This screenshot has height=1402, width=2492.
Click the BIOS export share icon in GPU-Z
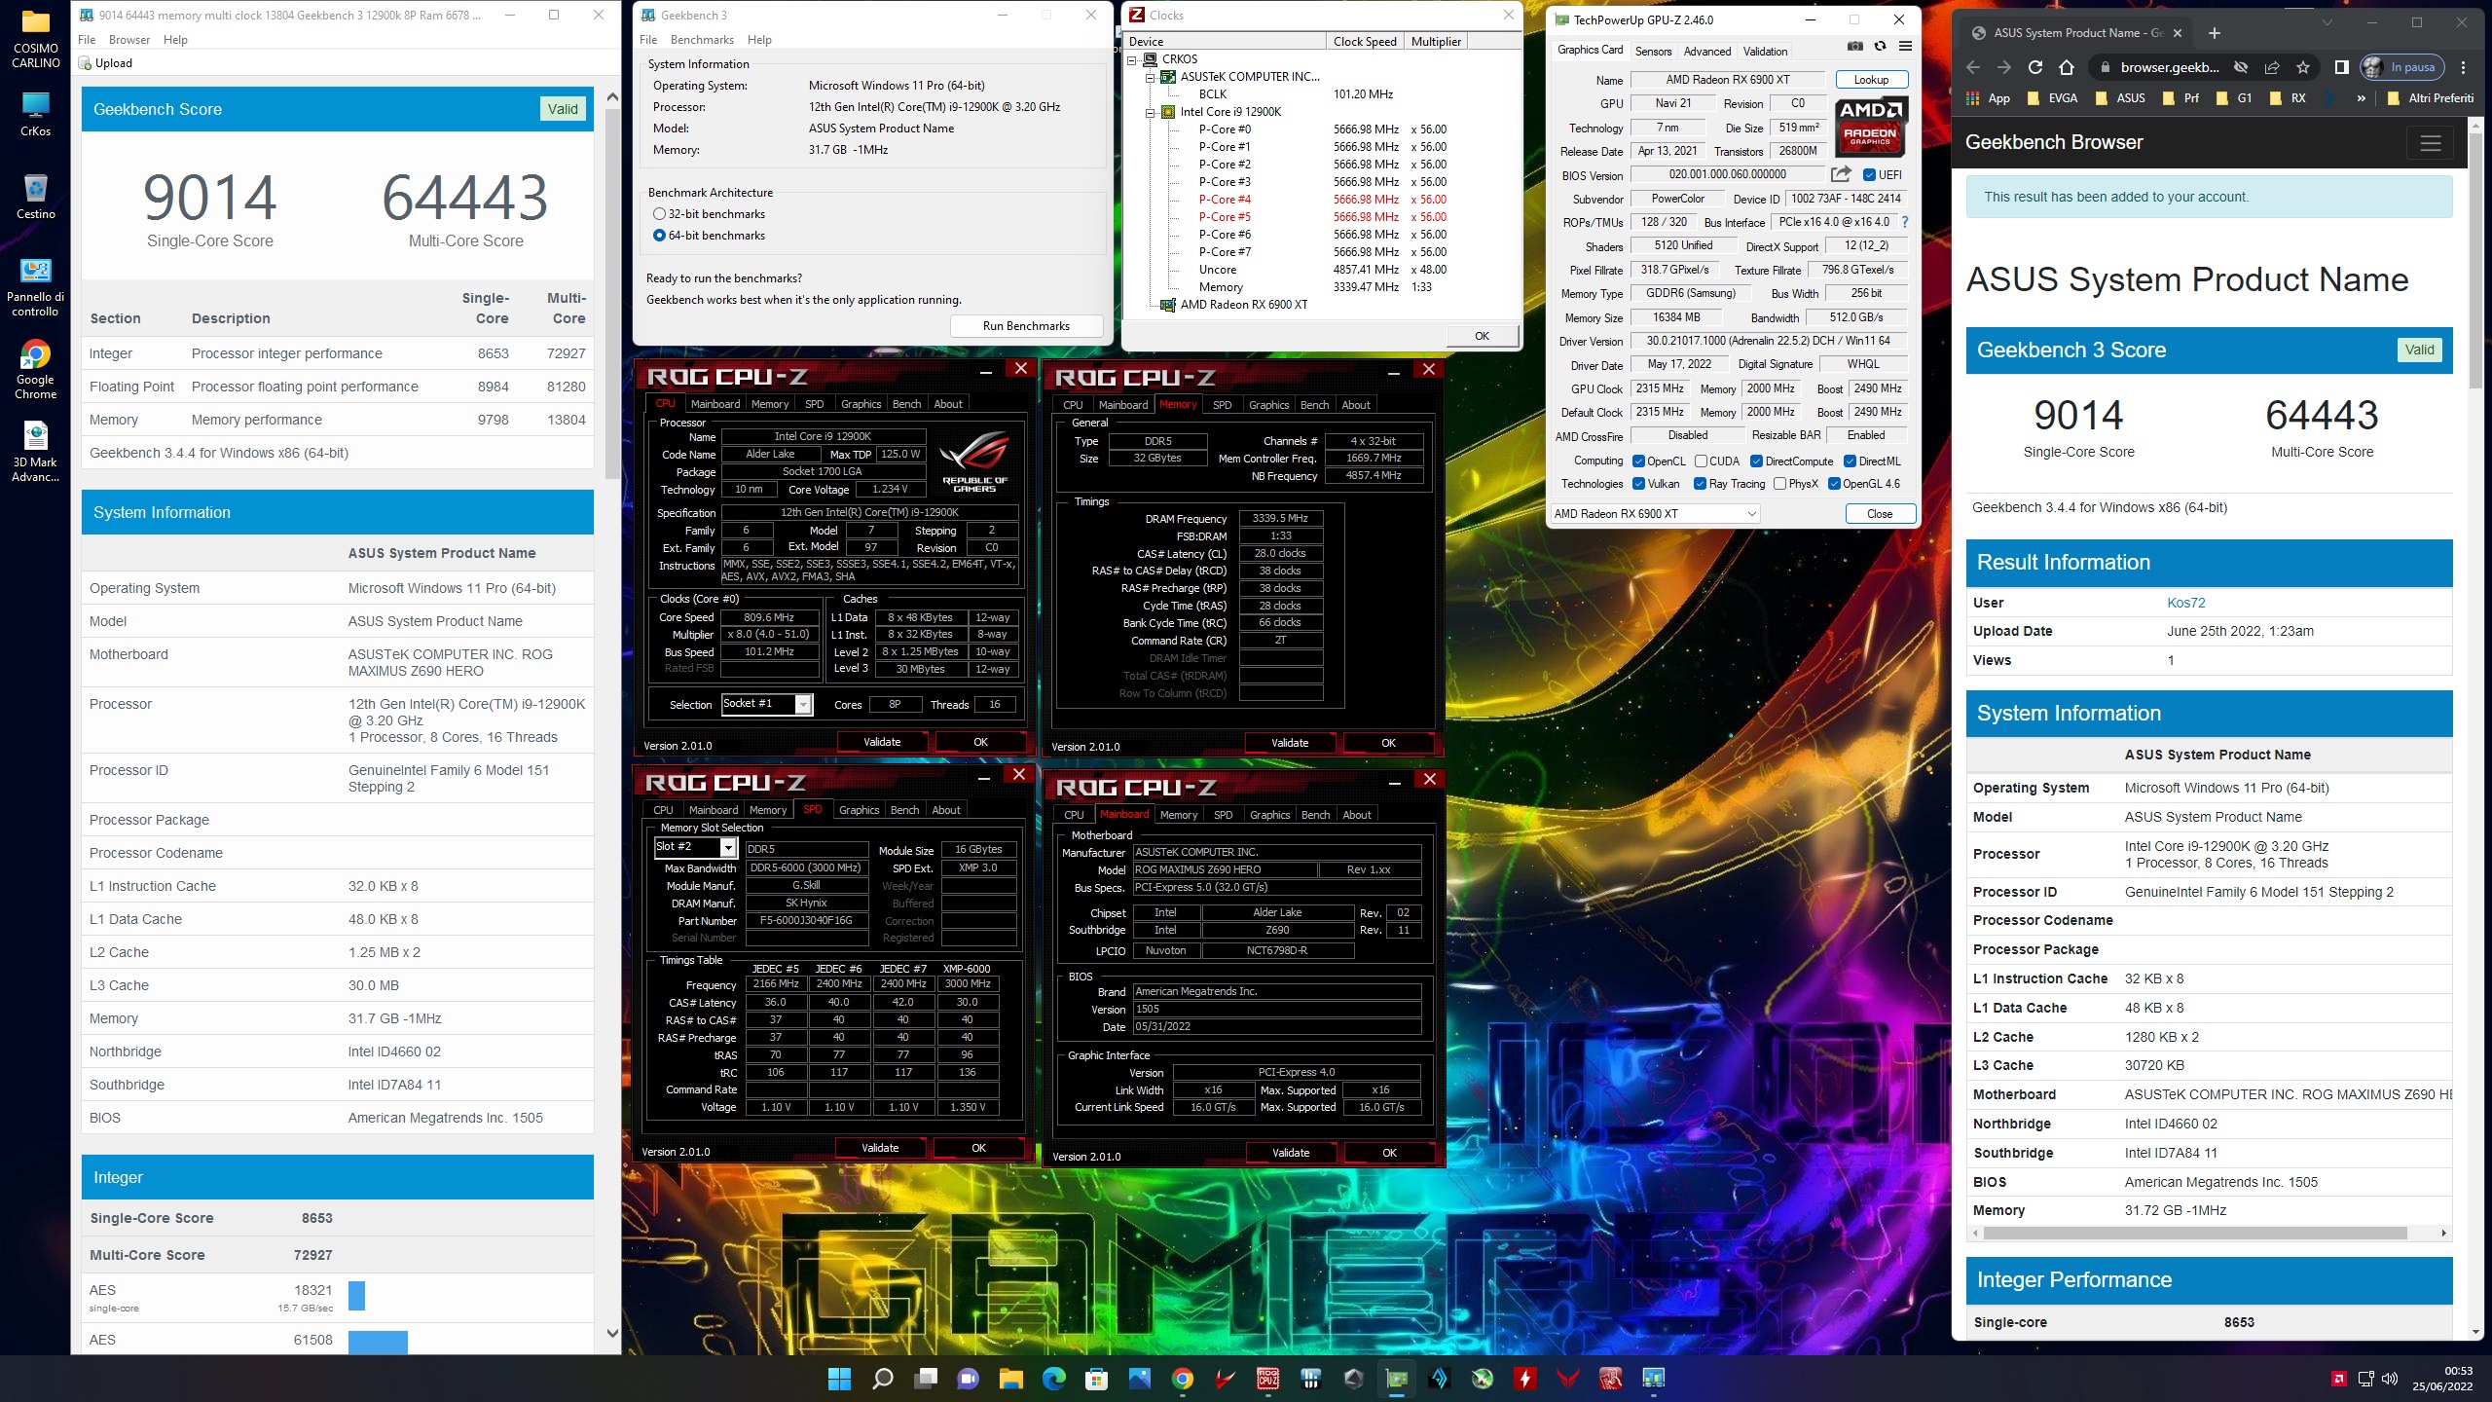click(x=1841, y=174)
